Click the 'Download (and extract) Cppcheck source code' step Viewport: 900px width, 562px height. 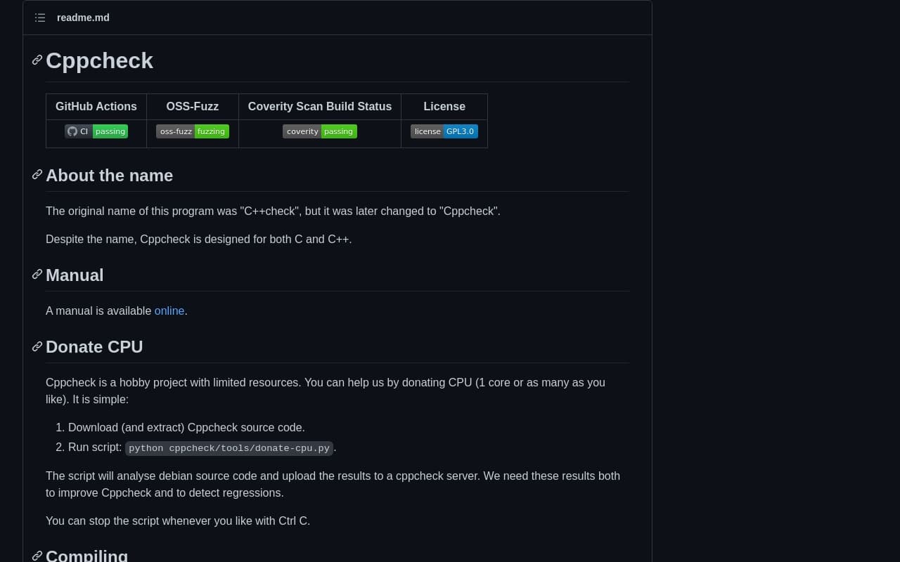click(186, 427)
